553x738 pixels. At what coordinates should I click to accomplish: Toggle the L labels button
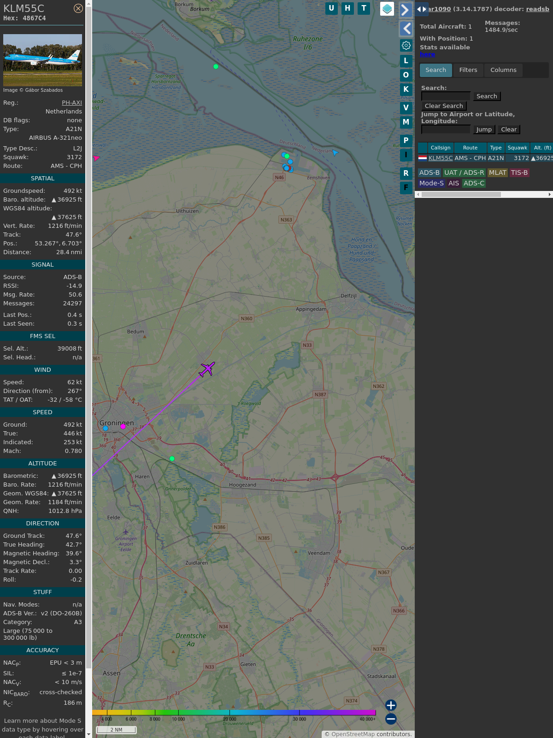point(406,61)
